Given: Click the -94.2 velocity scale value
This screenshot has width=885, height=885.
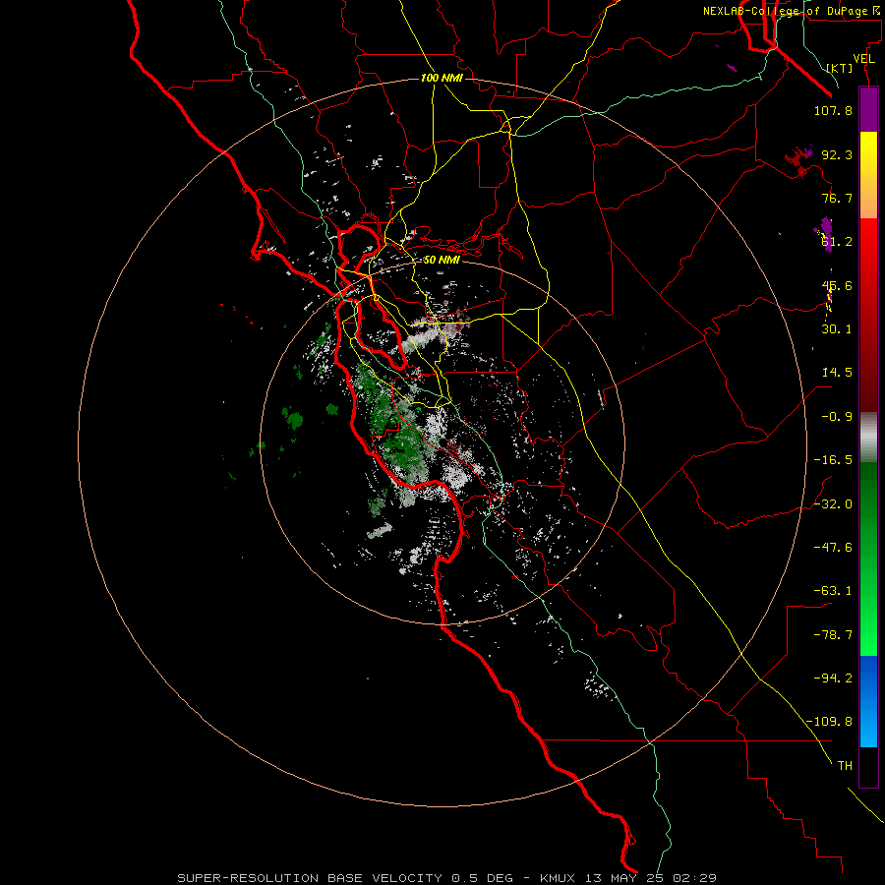Looking at the screenshot, I should coord(833,678).
